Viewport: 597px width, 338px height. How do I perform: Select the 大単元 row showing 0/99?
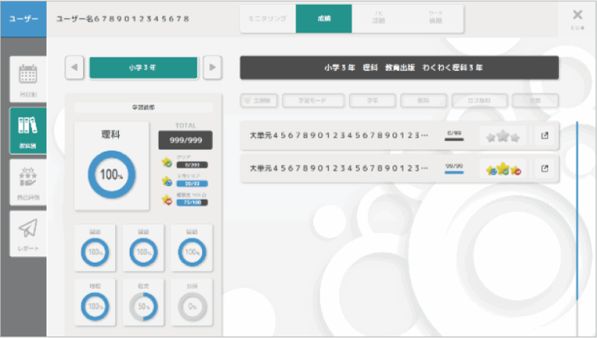point(400,135)
